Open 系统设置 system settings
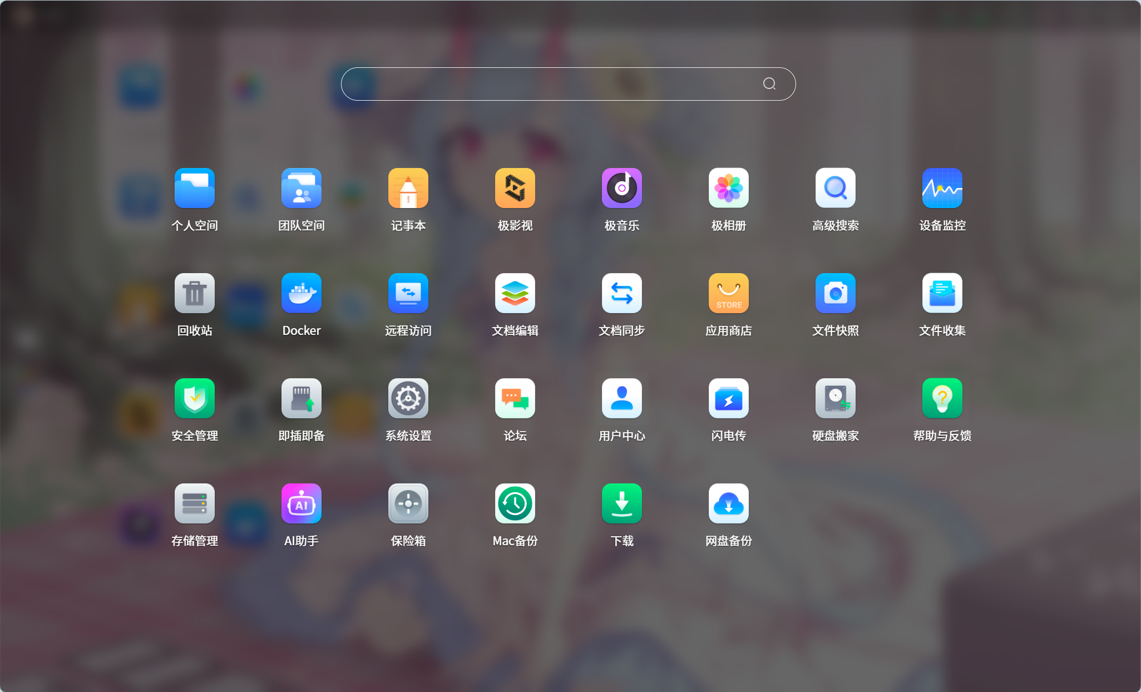Screen dimensions: 1141x692 [x=408, y=398]
